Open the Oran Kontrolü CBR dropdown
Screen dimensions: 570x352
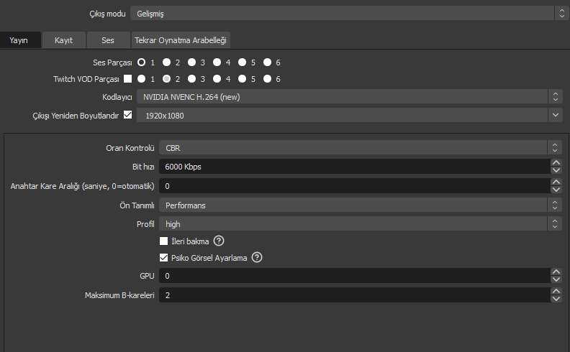point(361,148)
